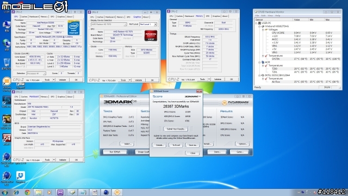348x196 pixels.
Task: Click the Core Speed value field
Action: [x=35, y=57]
